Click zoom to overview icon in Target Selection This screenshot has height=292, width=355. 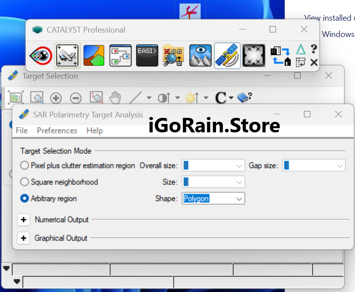(15, 98)
